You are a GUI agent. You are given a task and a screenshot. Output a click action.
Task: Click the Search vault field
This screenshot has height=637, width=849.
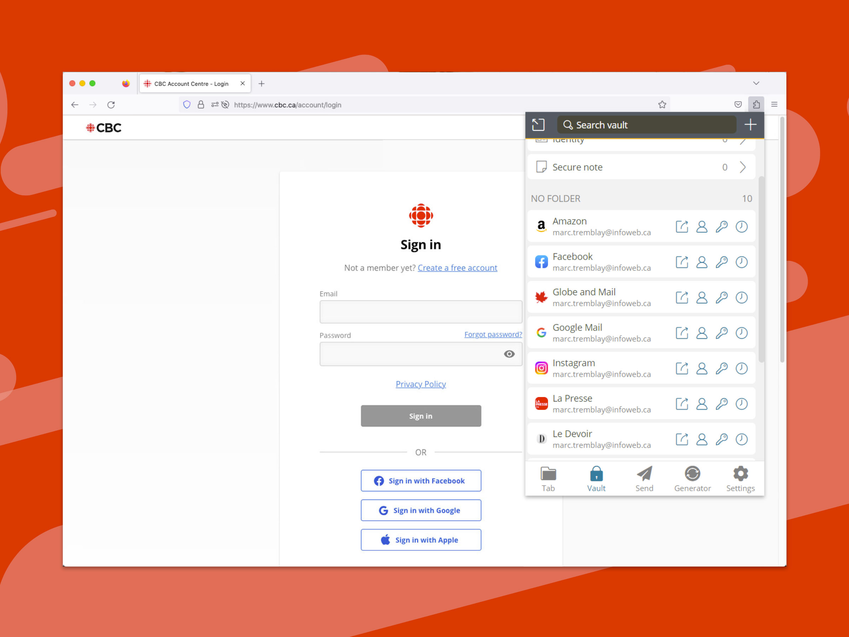[647, 125]
